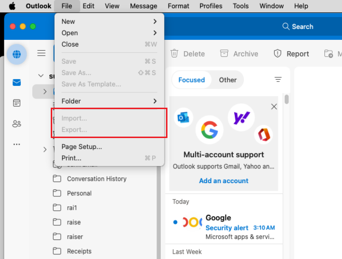Open the Open submenu arrow
The width and height of the screenshot is (342, 259).
pyautogui.click(x=155, y=33)
